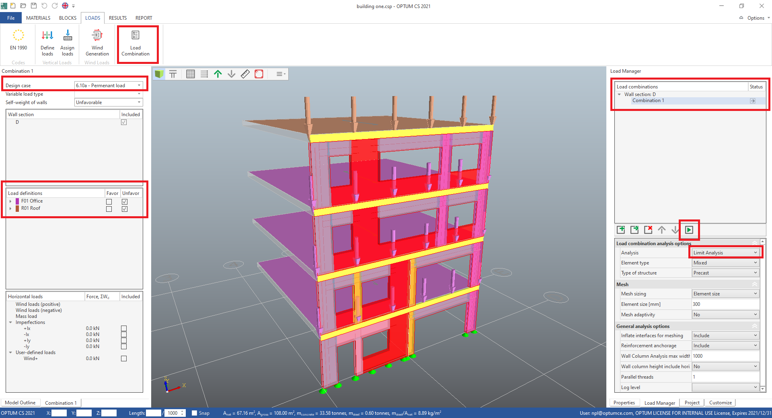This screenshot has width=772, height=418.
Task: Open the Options menu
Action: [755, 18]
